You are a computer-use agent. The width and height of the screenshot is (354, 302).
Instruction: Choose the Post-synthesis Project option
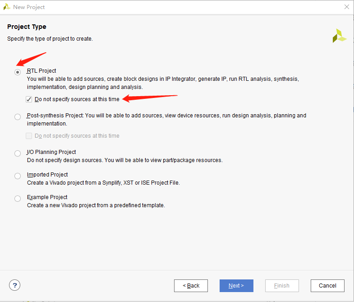(18, 117)
